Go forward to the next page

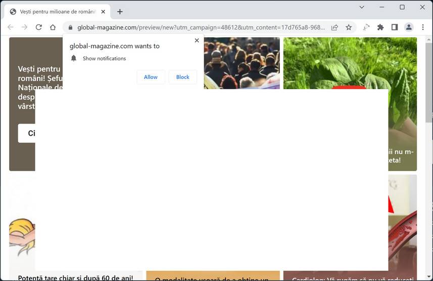click(25, 27)
